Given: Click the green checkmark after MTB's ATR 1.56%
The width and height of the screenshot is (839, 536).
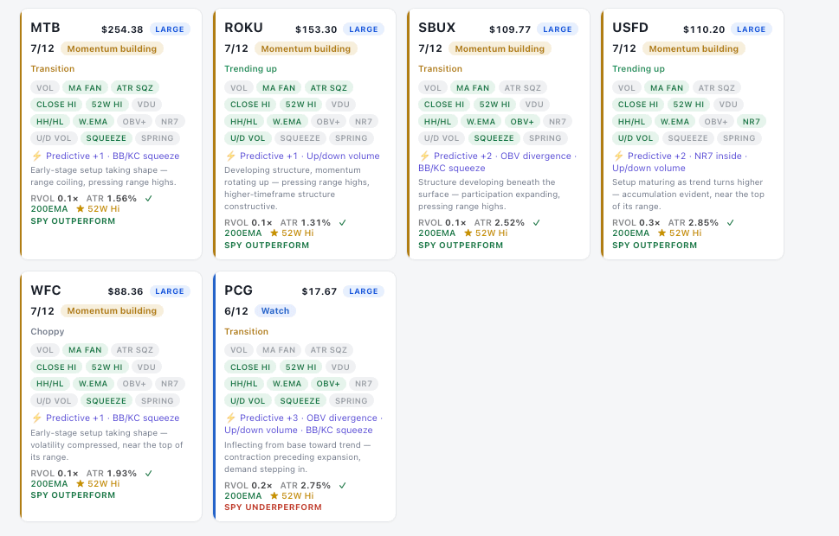Looking at the screenshot, I should point(149,198).
